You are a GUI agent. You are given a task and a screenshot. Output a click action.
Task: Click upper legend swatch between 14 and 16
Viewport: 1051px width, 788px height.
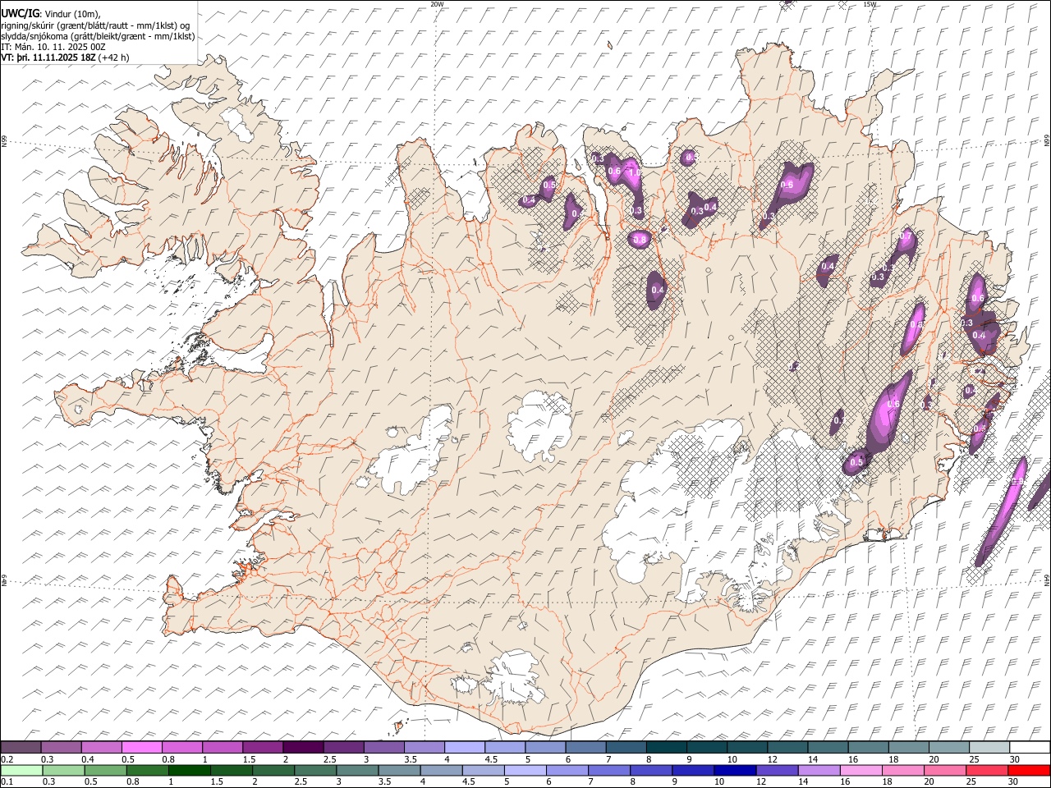point(828,748)
